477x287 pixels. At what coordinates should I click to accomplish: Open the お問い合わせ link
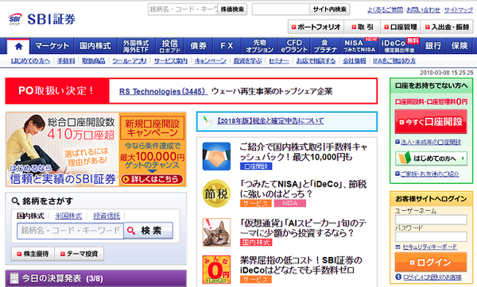[x=423, y=10]
